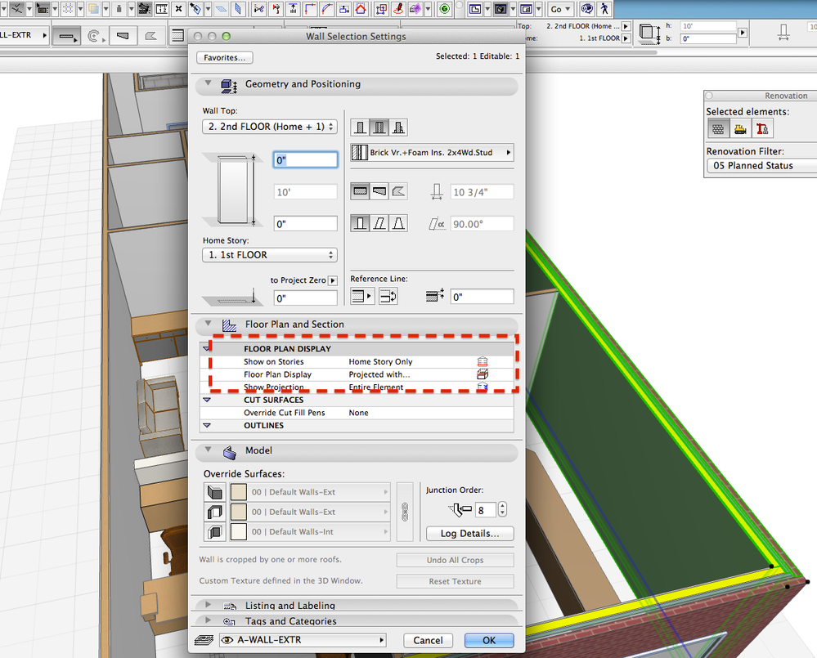Open the Home Story dropdown

tap(270, 254)
